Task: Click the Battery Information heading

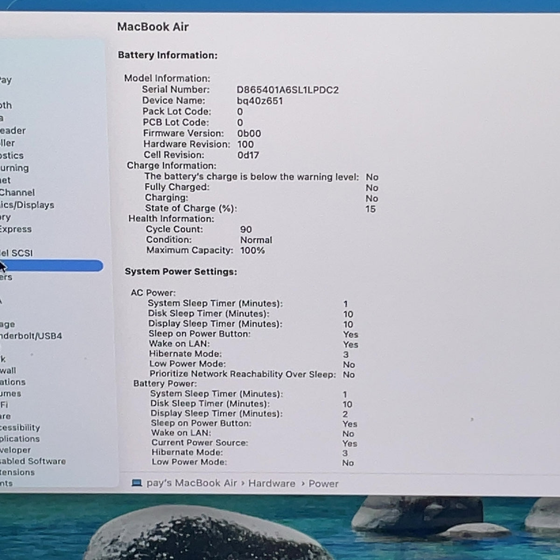Action: click(x=168, y=55)
